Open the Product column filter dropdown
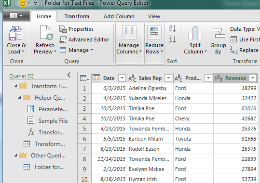The image size is (260, 183). 208,78
